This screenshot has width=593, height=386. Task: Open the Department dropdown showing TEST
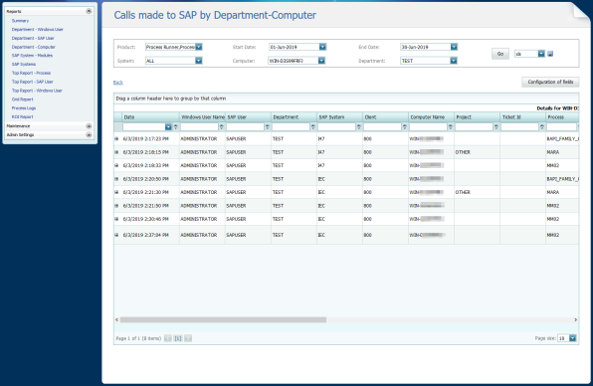tap(454, 61)
